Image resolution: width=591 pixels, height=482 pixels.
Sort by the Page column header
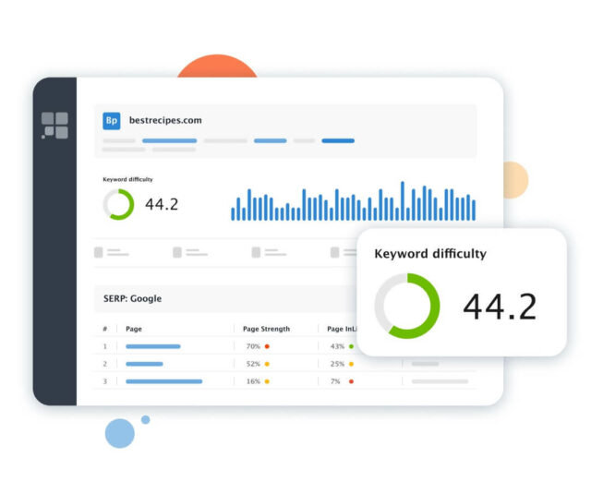point(134,329)
